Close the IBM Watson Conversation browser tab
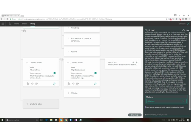Screen dimensions: 191x136 tap(19, 16)
